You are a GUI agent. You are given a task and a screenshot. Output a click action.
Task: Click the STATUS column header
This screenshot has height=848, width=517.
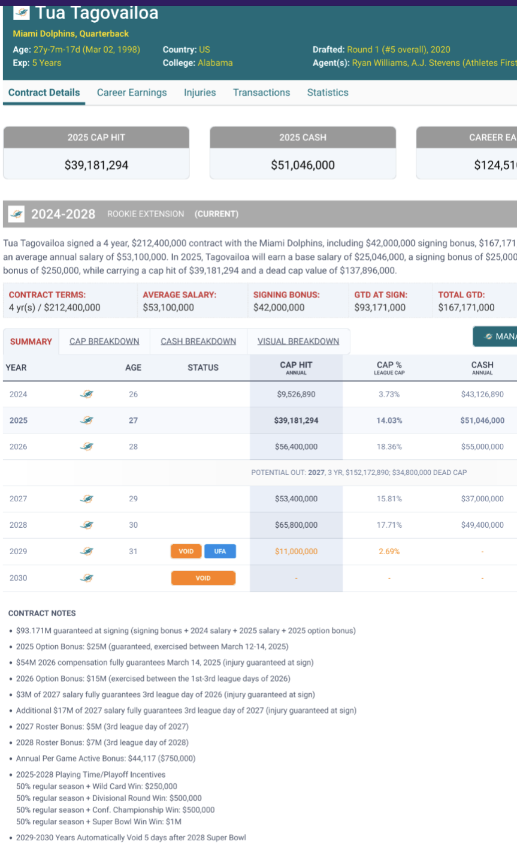[203, 367]
